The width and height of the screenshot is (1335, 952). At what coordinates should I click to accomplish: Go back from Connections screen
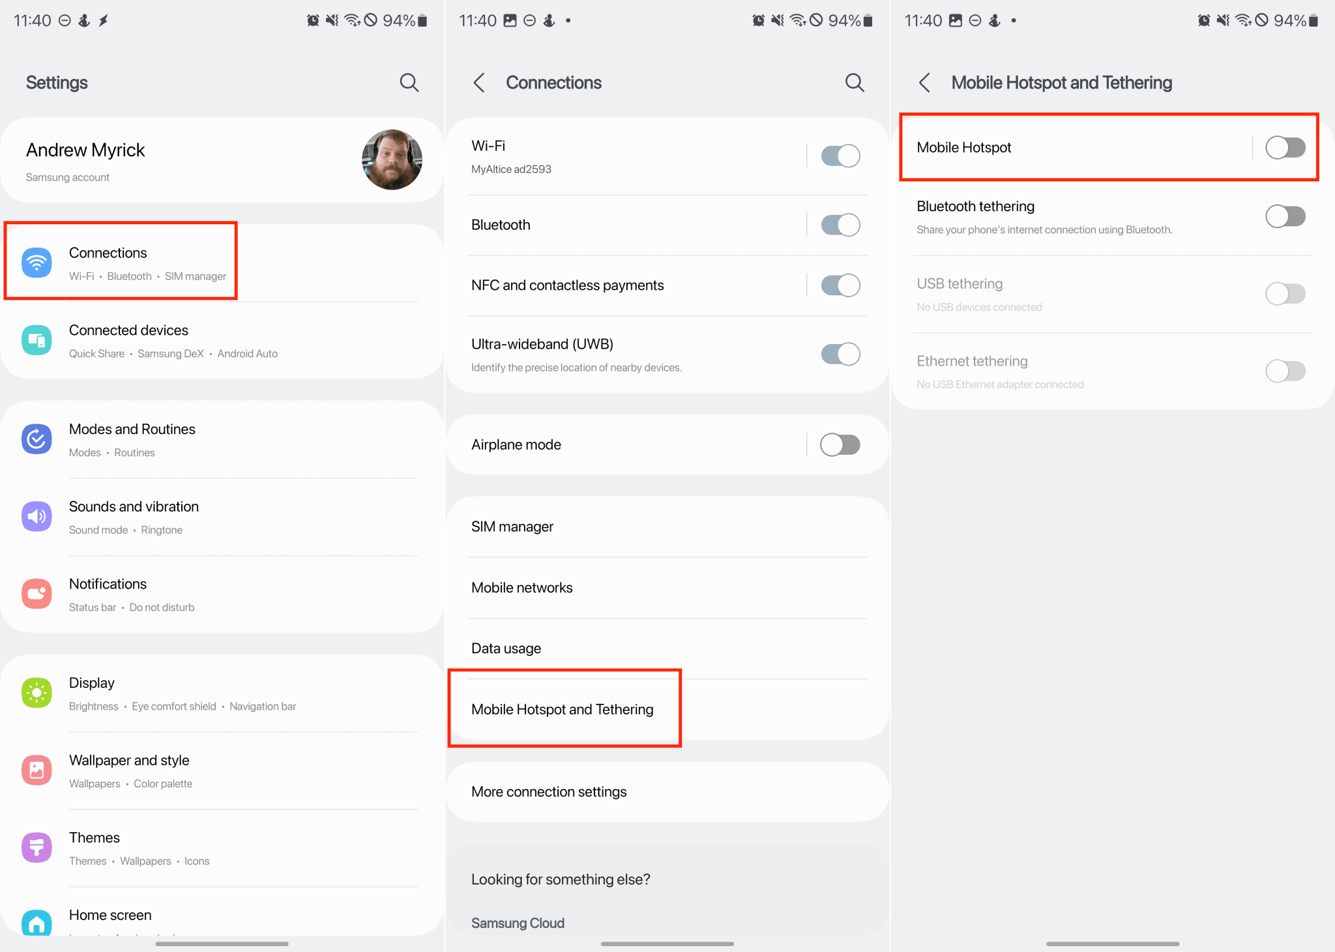point(479,83)
